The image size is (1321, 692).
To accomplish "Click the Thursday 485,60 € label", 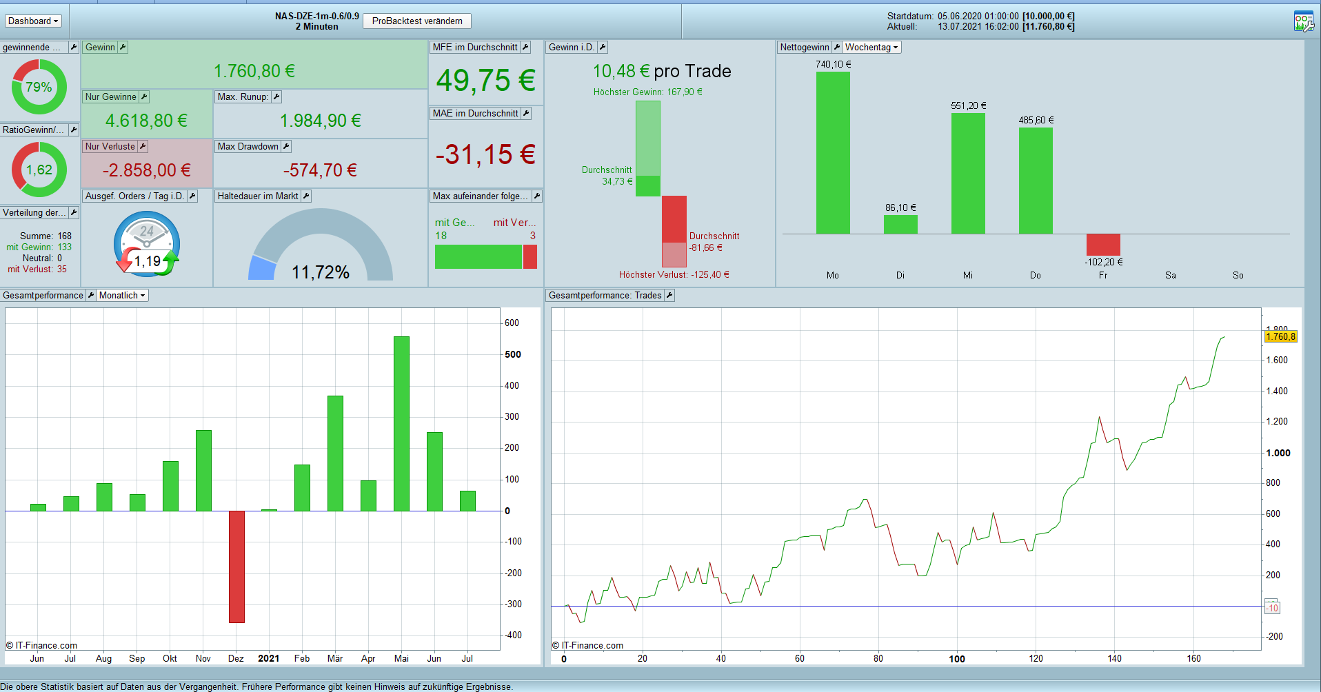I will point(1036,120).
